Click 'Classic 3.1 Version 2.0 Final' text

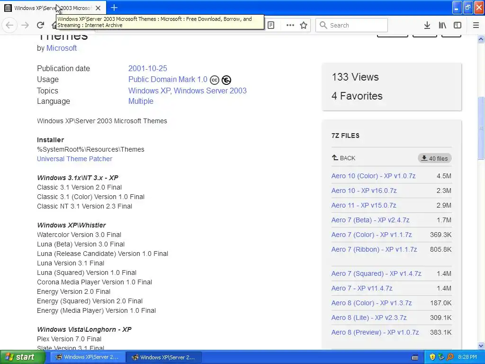[x=79, y=187]
